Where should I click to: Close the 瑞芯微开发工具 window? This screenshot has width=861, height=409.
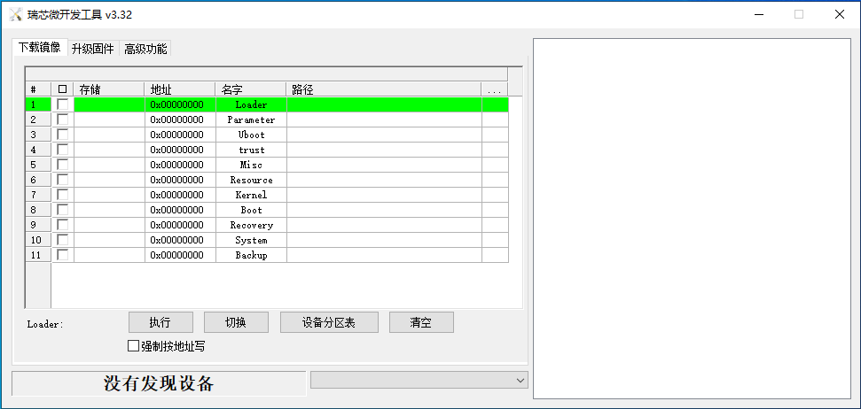(x=840, y=14)
